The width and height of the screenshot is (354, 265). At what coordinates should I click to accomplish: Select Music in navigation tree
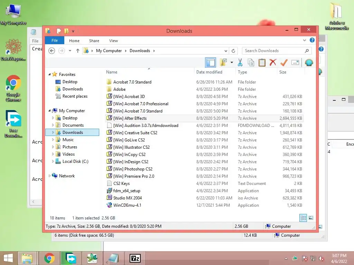click(68, 140)
